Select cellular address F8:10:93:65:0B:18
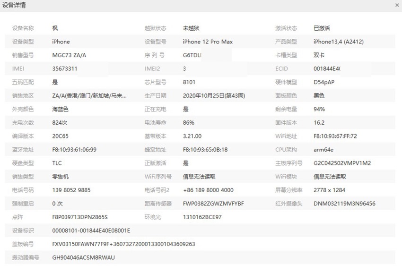 click(x=205, y=150)
